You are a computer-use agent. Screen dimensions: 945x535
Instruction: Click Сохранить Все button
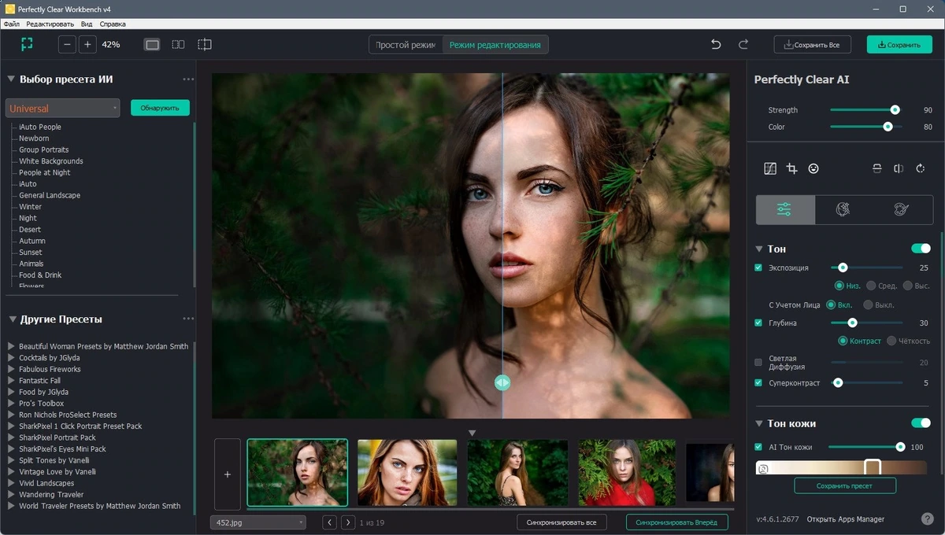(x=812, y=45)
